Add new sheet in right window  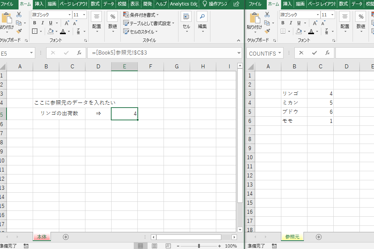click(x=319, y=237)
